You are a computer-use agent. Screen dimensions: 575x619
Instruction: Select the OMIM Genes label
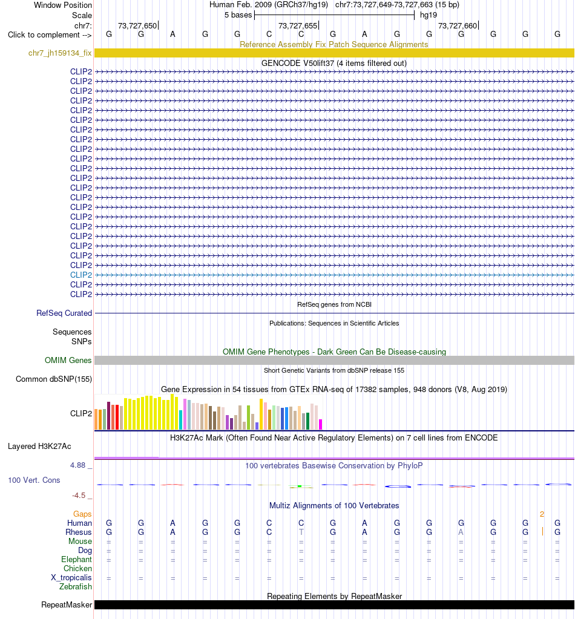68,360
